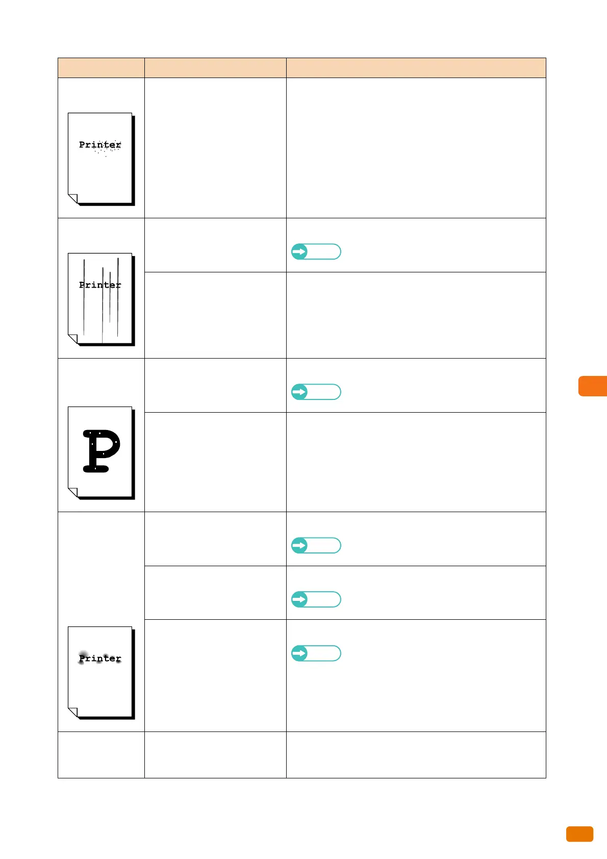The width and height of the screenshot is (607, 859).
Task: Open the second arrow reference in the smudged print row
Action: (316, 599)
